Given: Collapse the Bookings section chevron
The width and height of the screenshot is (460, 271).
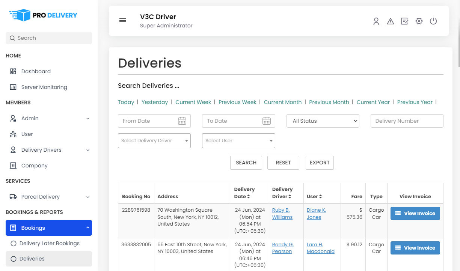Looking at the screenshot, I should (87, 227).
